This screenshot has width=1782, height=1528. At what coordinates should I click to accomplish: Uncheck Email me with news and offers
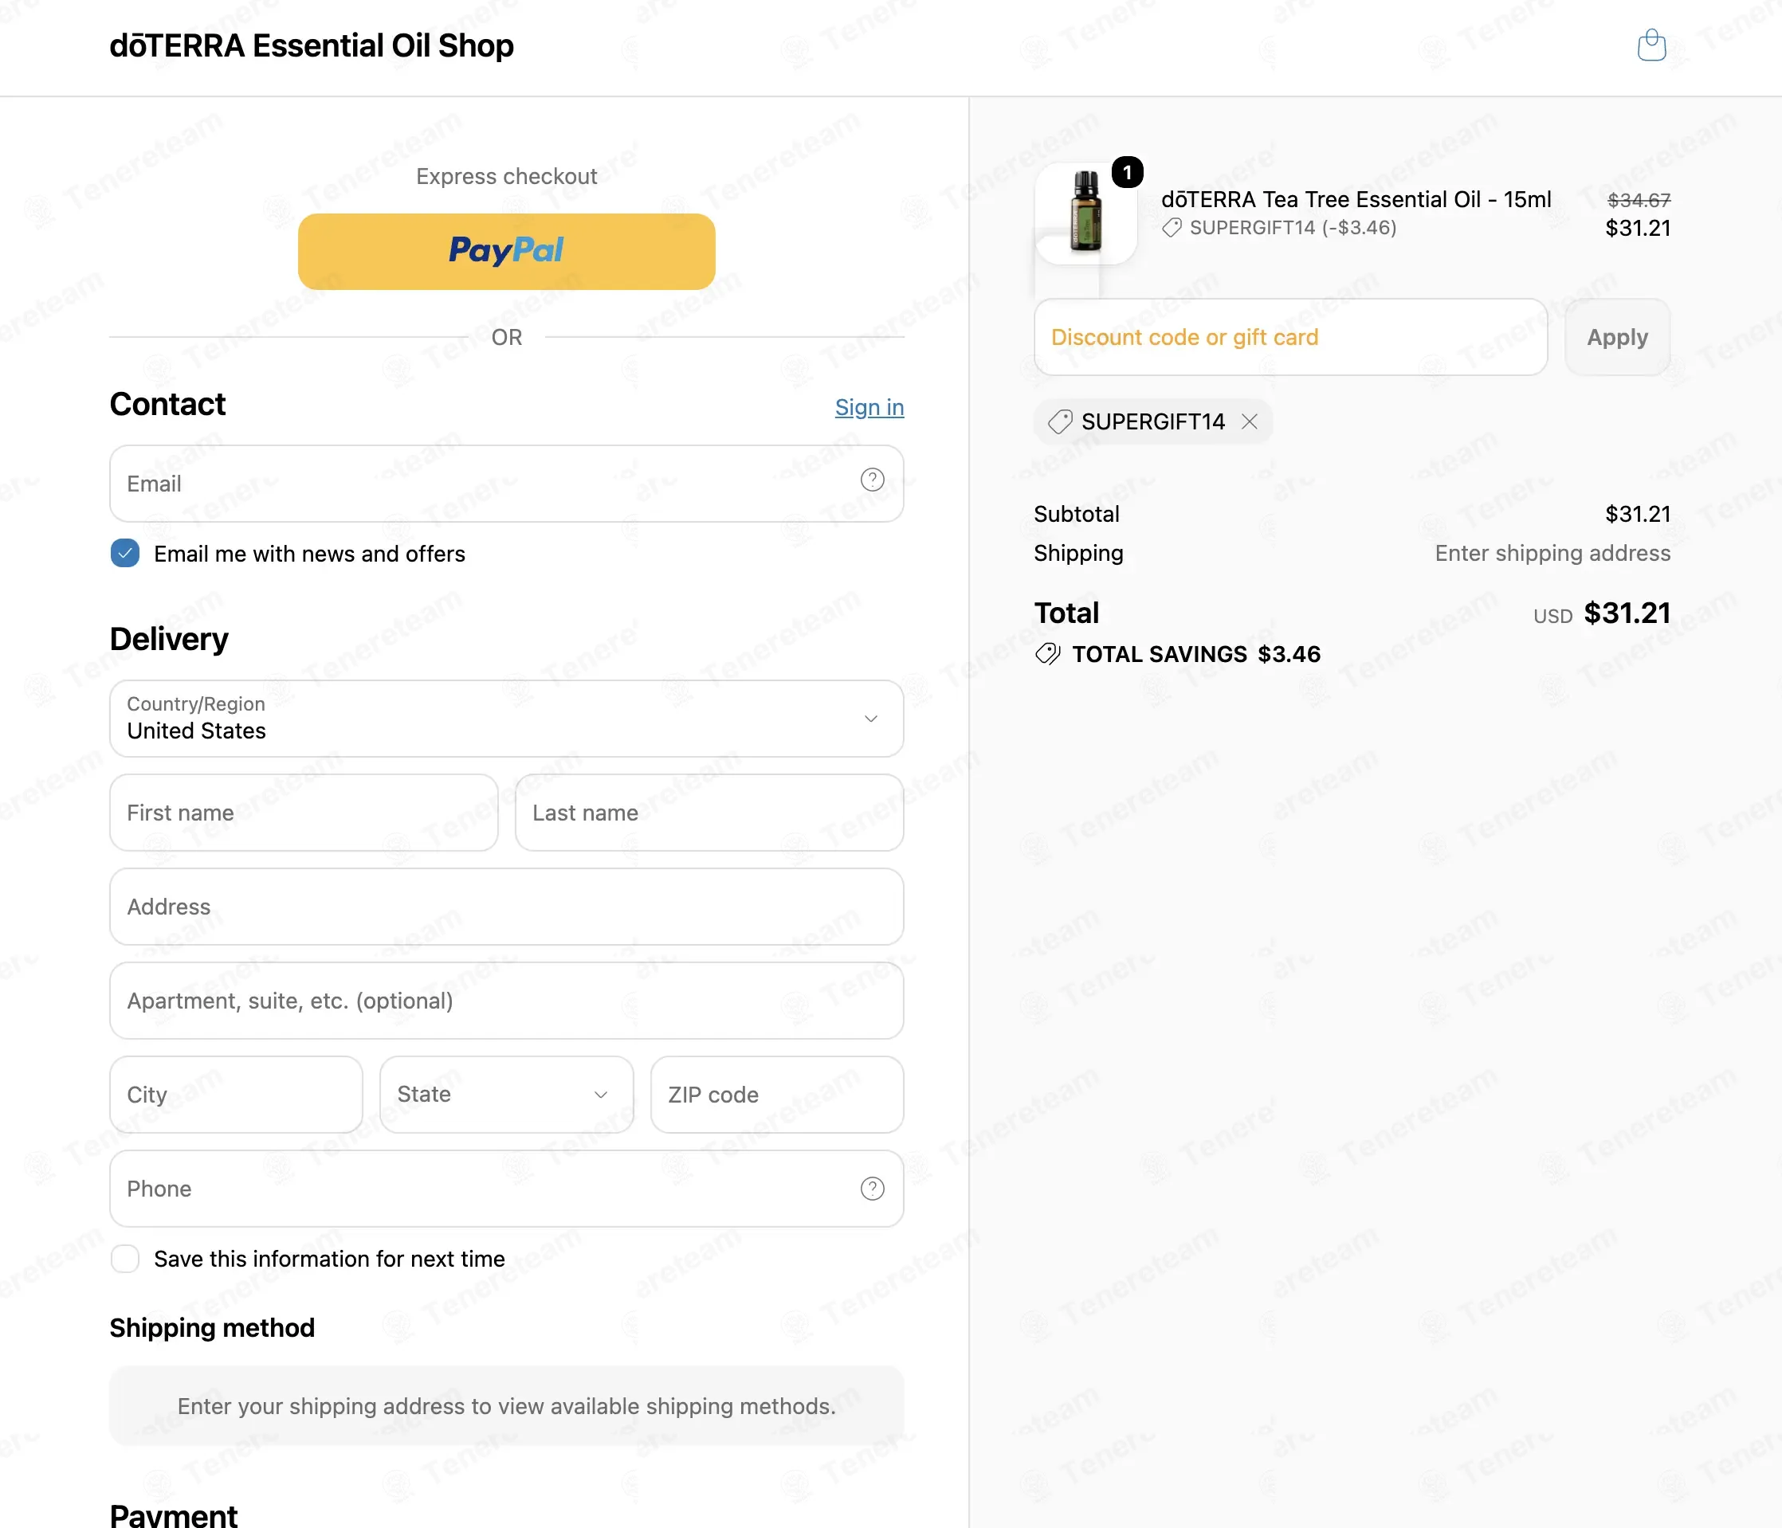coord(124,553)
